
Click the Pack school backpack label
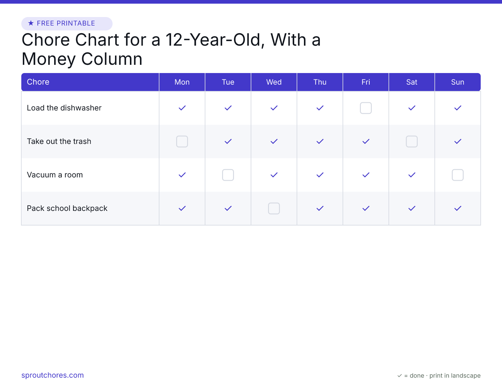[x=67, y=208]
